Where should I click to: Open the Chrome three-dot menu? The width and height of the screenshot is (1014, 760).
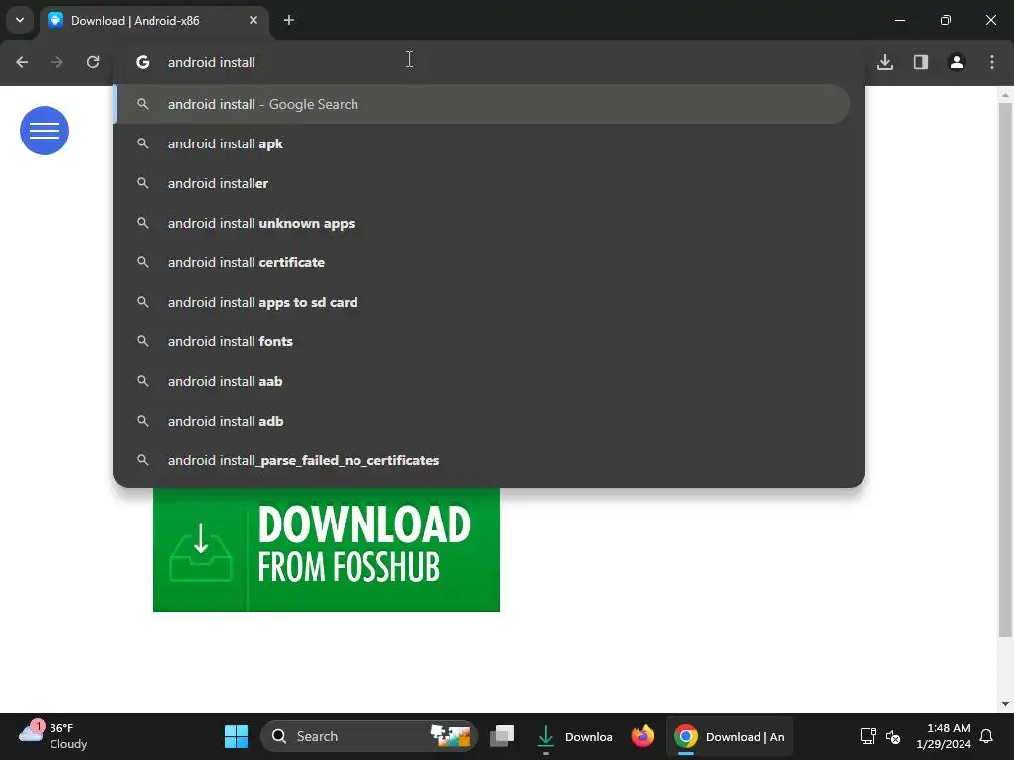tap(992, 62)
